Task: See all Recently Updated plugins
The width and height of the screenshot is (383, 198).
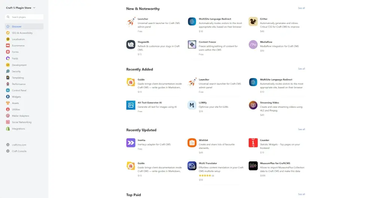Action: pos(301,130)
